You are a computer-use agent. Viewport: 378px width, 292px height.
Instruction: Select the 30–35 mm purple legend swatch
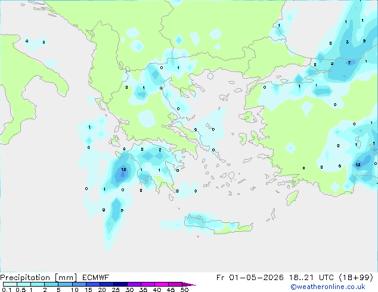point(134,284)
